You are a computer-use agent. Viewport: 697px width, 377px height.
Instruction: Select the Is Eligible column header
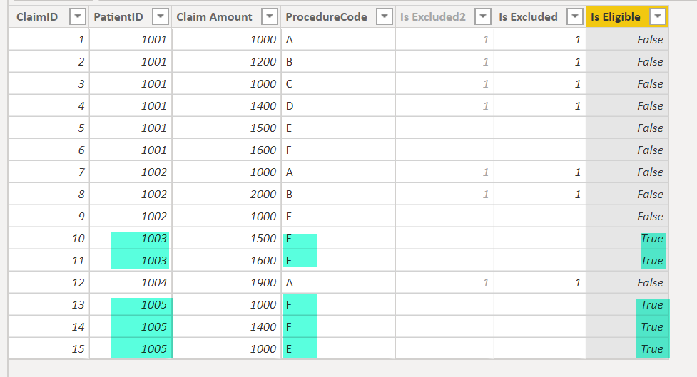click(x=615, y=17)
